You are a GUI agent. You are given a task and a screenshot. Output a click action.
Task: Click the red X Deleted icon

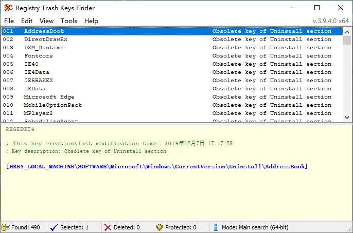(x=108, y=227)
